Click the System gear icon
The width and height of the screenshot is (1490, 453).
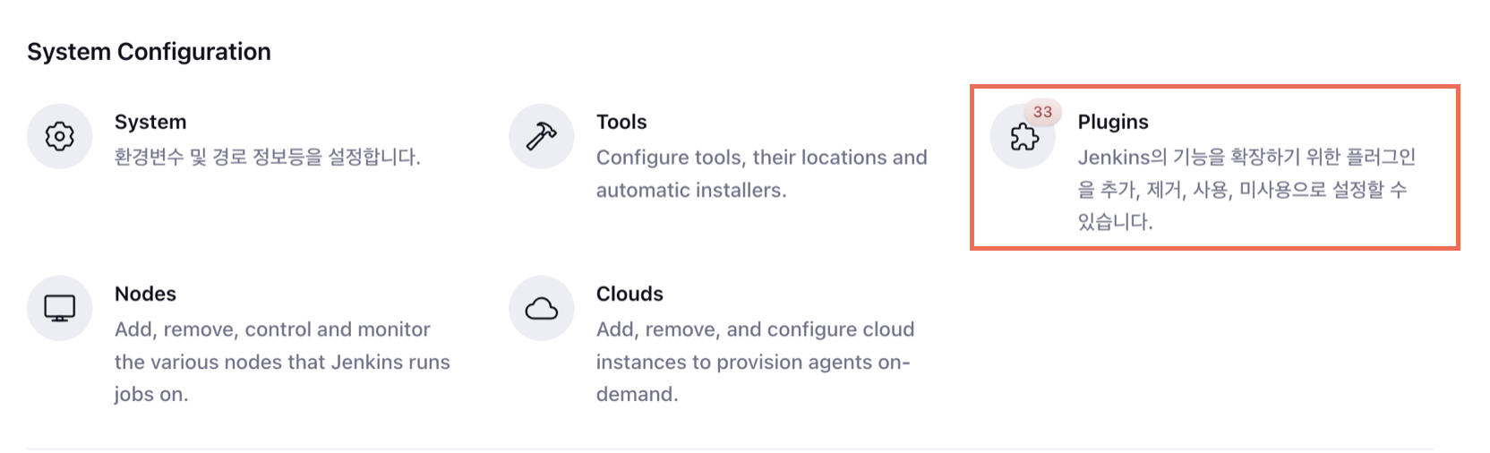(x=60, y=136)
